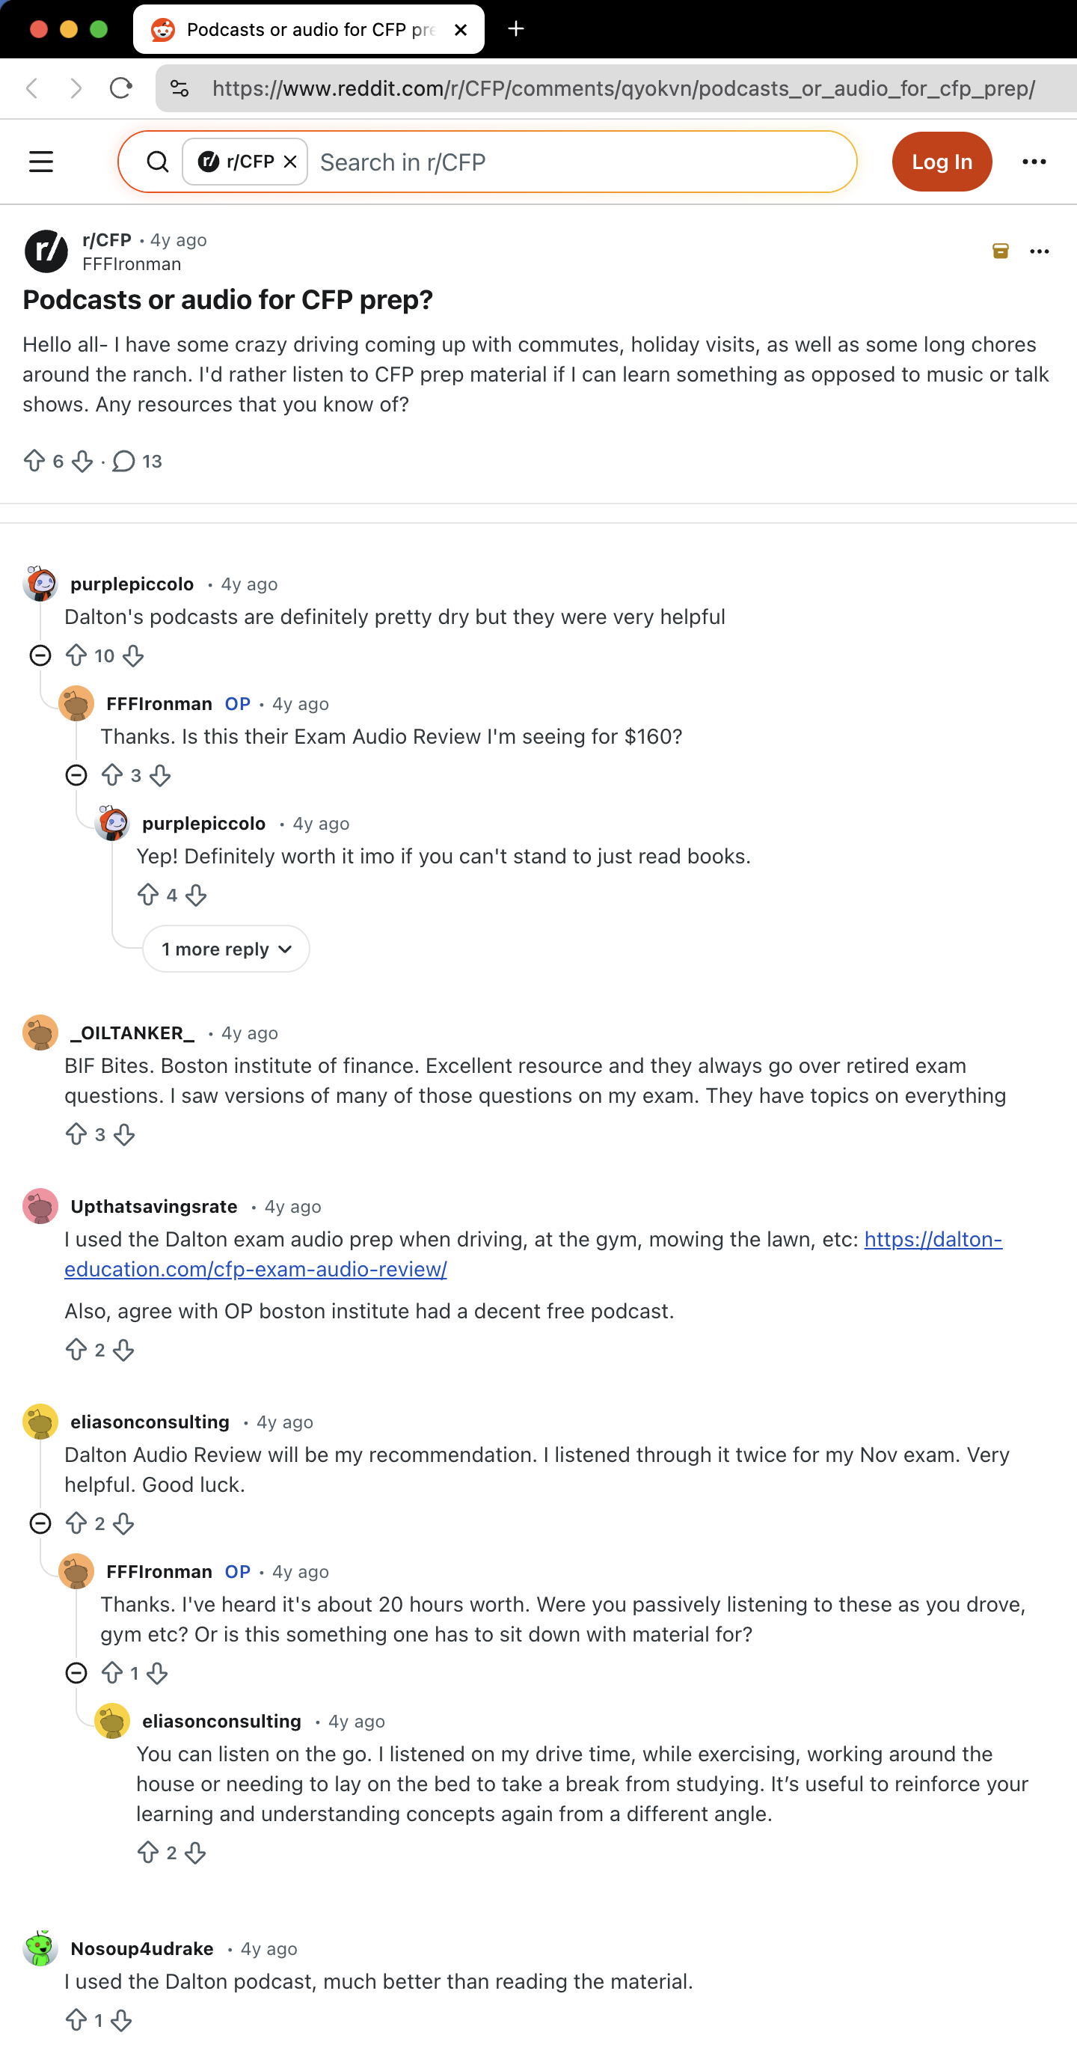Downvote the main post

point(82,461)
